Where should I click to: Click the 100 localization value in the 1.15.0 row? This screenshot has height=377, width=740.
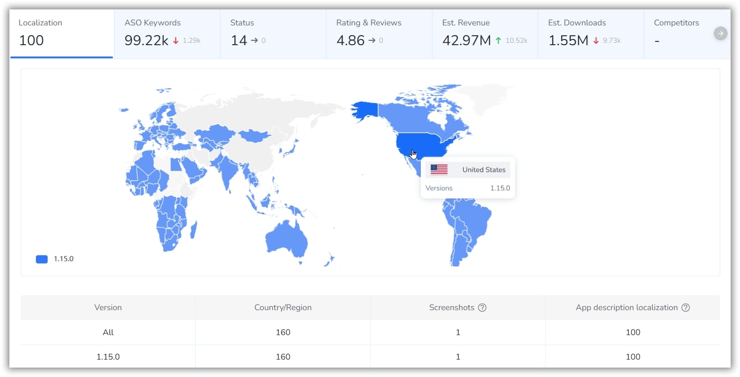[x=633, y=357]
